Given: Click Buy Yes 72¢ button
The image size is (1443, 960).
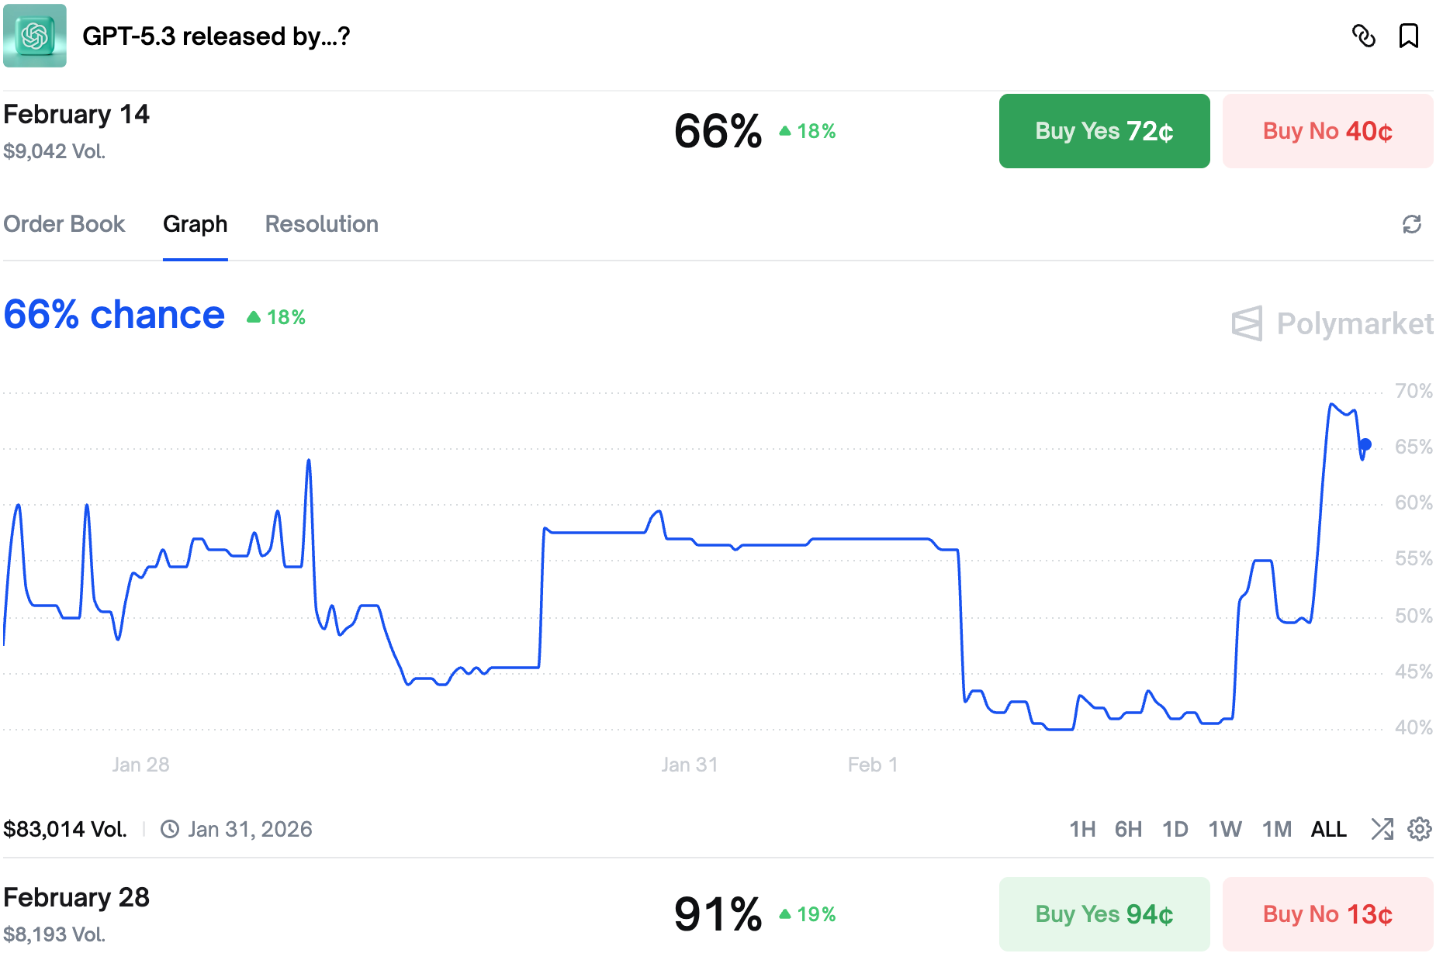Looking at the screenshot, I should 1104,131.
